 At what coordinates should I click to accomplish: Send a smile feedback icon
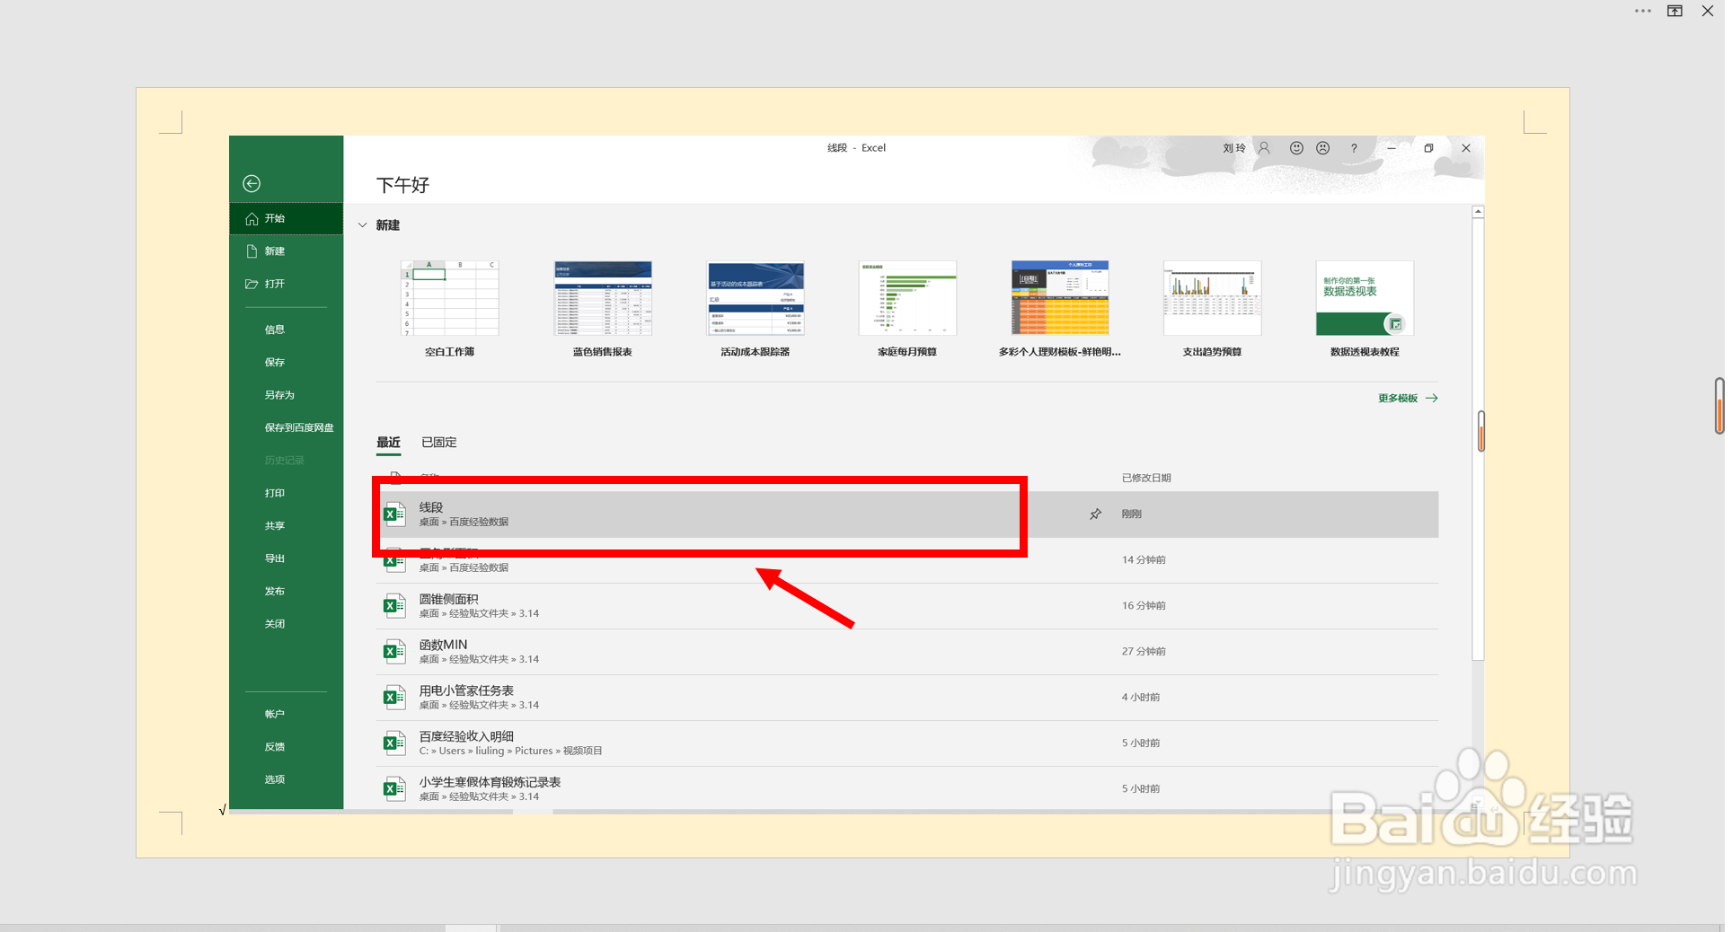click(1296, 148)
